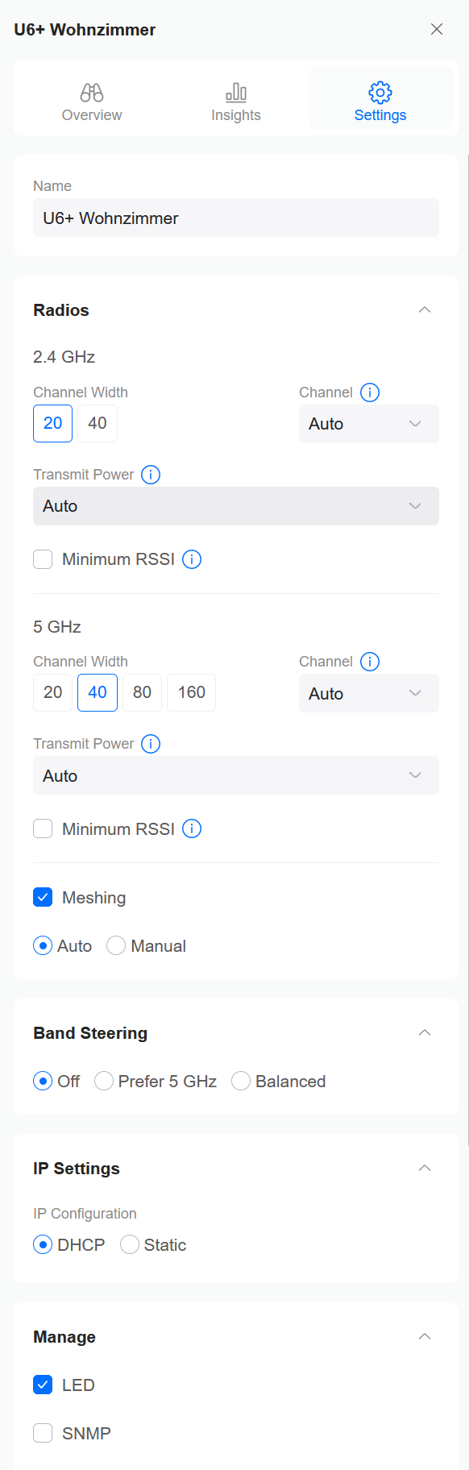
Task: Open the 5 GHz Transmit Power dropdown
Action: 236,775
